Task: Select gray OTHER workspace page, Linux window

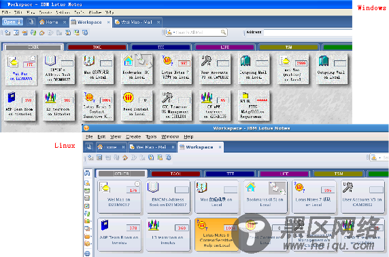Action: coord(122,174)
